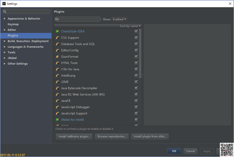The image size is (234, 157).
Task: Click the CSS Support plugin icon
Action: point(57,38)
